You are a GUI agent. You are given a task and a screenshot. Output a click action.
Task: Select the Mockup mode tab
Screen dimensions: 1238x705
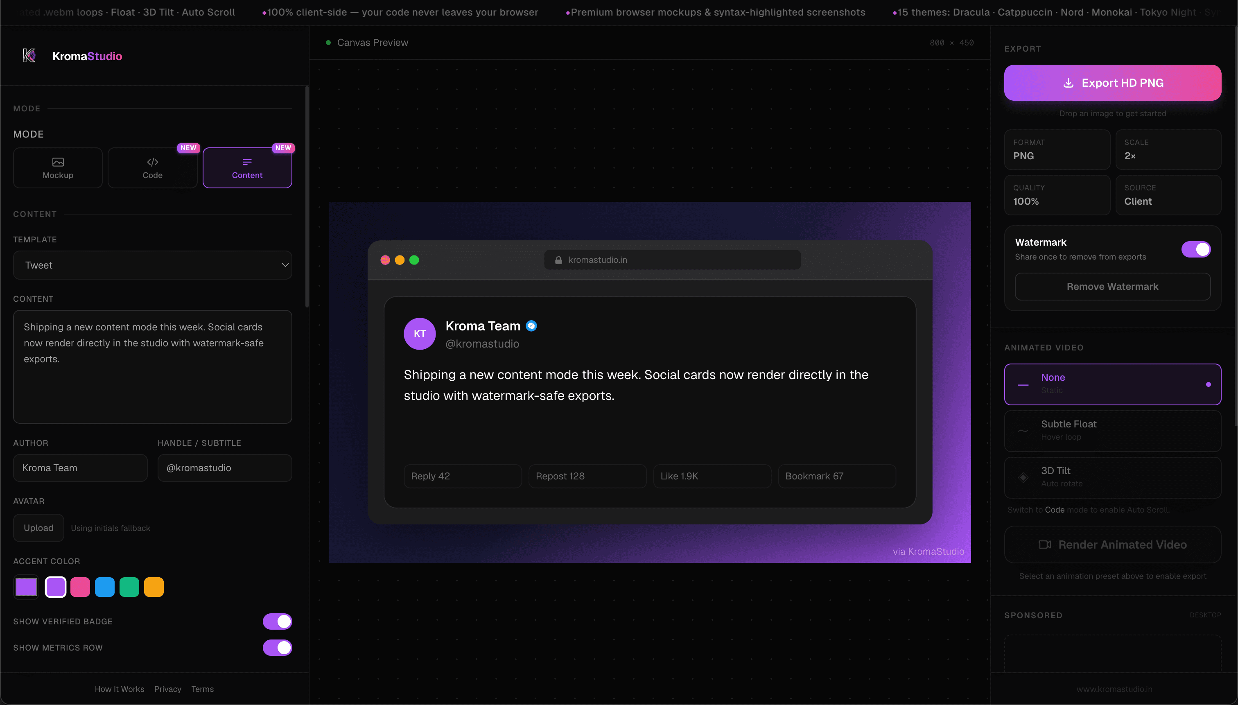[58, 168]
